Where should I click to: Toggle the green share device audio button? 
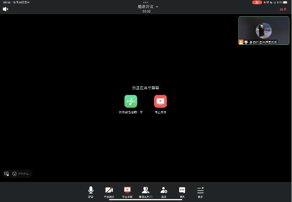click(131, 101)
